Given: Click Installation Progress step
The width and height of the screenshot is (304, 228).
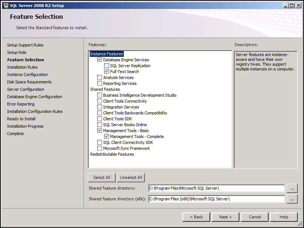Looking at the screenshot, I should [25, 126].
